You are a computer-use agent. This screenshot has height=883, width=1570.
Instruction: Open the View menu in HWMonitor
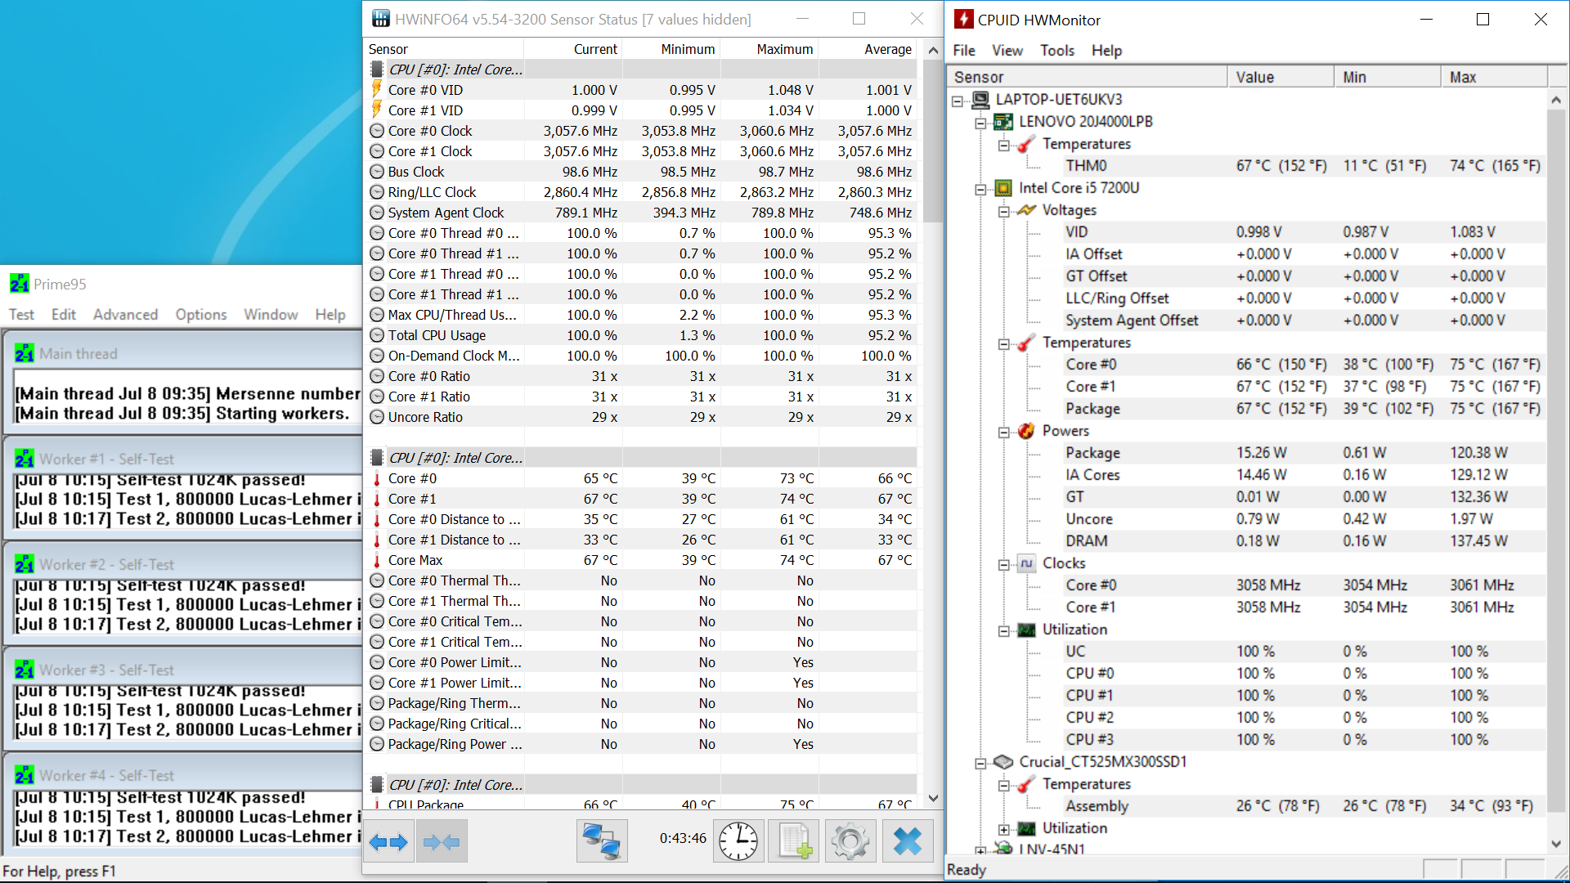tap(1007, 51)
